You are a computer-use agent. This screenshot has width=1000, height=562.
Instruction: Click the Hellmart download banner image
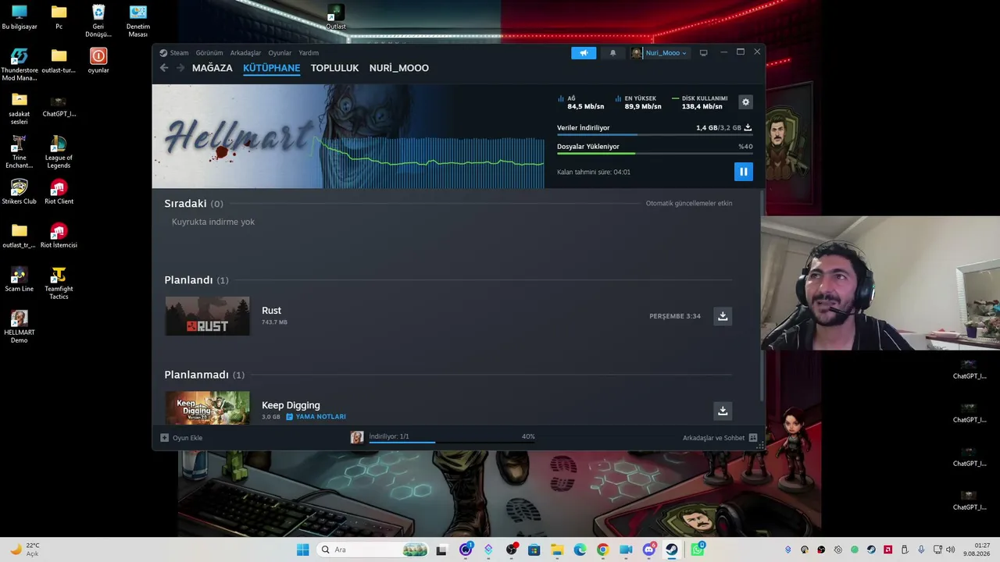[348, 136]
